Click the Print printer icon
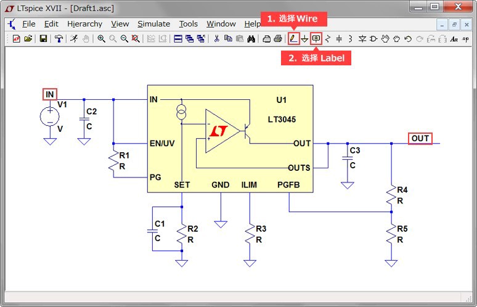Screen dimensions: 477x307 coord(278,39)
